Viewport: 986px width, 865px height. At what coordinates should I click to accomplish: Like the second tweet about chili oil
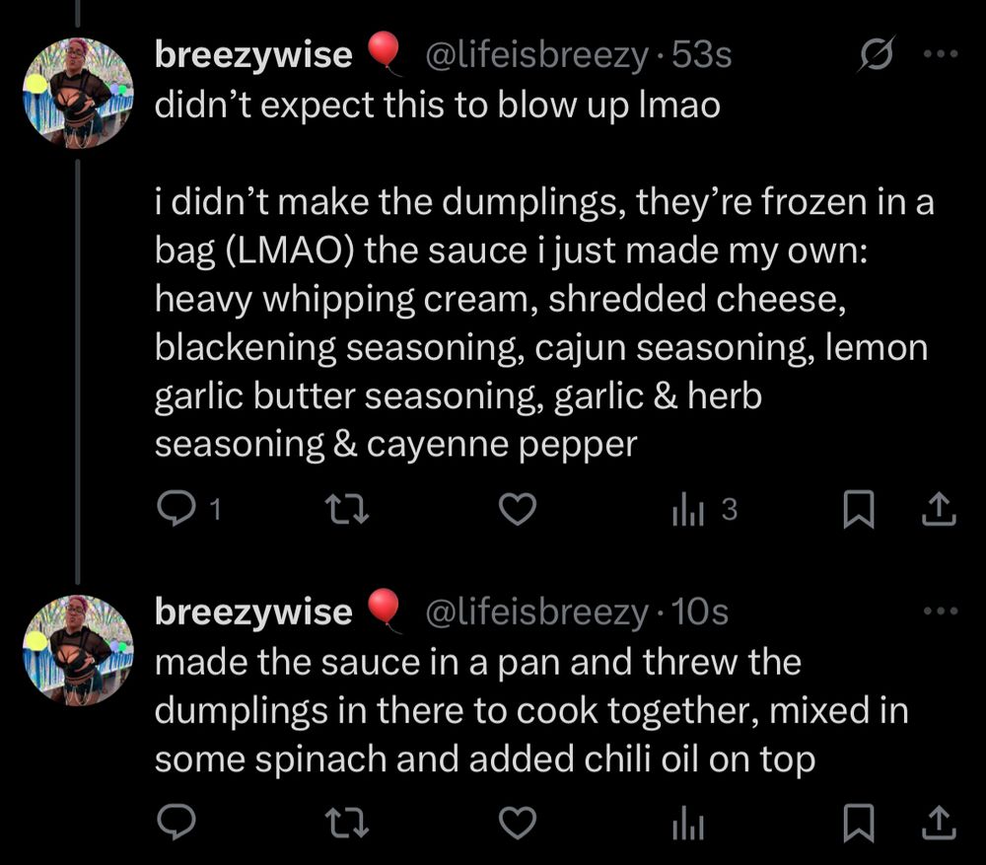point(518,821)
